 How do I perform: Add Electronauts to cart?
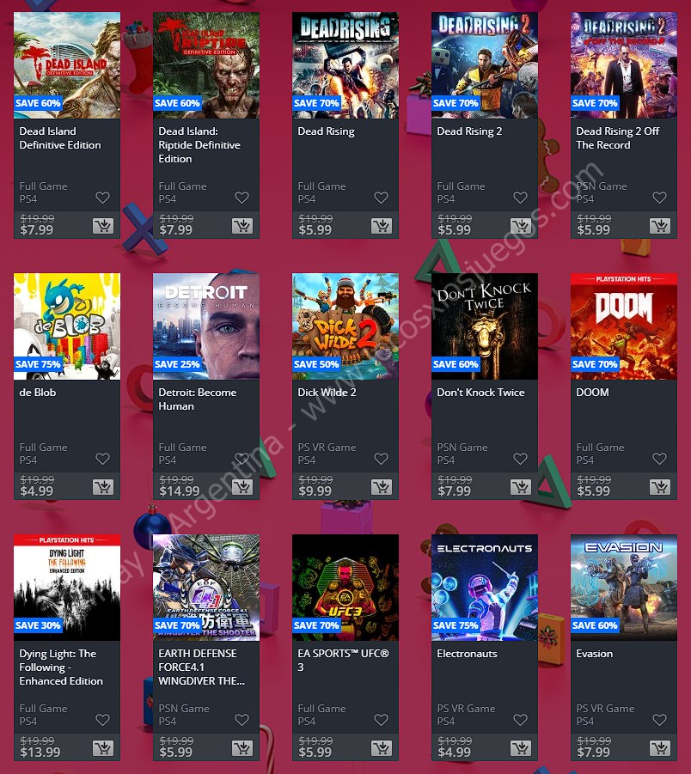[x=521, y=748]
